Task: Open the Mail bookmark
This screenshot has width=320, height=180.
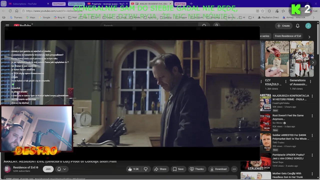Action: point(72,17)
